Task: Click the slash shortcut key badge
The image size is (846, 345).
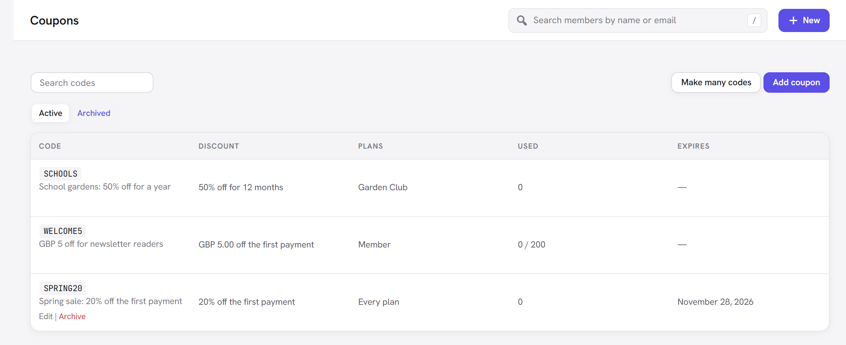Action: point(754,20)
